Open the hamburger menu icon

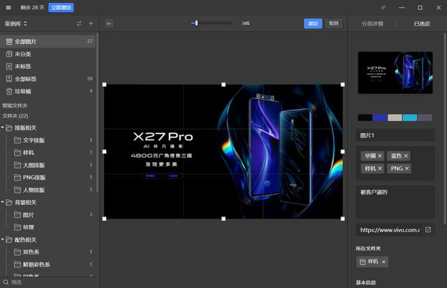8,8
